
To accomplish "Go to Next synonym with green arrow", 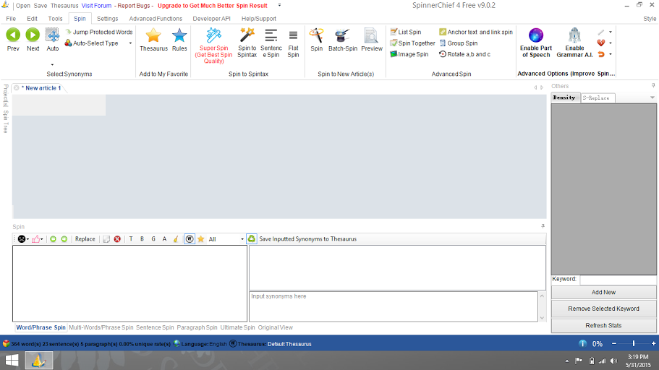I will coord(33,35).
